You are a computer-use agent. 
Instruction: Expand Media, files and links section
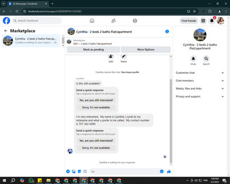click(x=200, y=88)
